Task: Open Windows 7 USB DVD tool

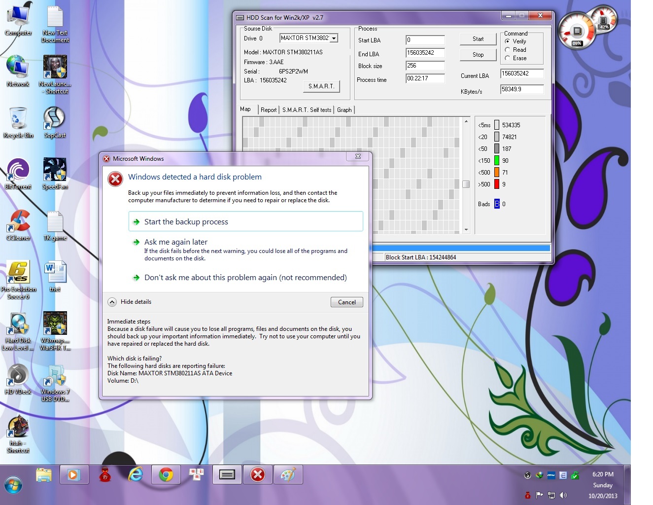Action: pyautogui.click(x=55, y=382)
